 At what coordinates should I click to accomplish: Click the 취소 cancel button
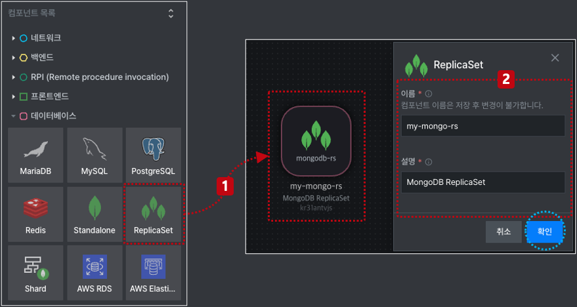tap(503, 232)
